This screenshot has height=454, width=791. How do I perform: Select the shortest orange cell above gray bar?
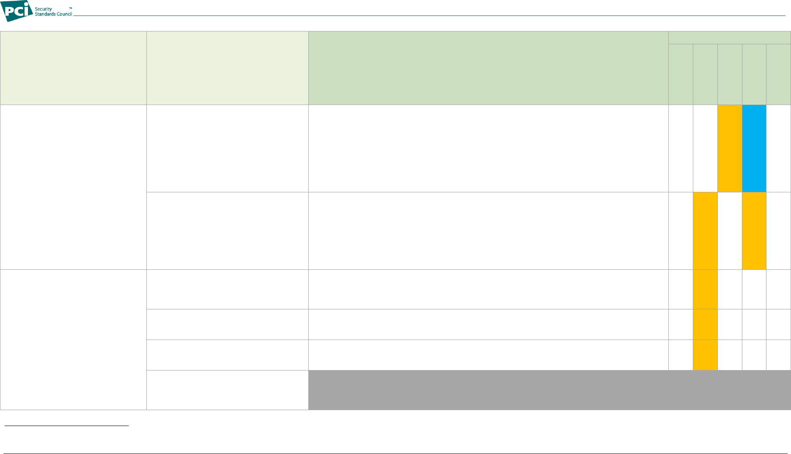coord(705,355)
